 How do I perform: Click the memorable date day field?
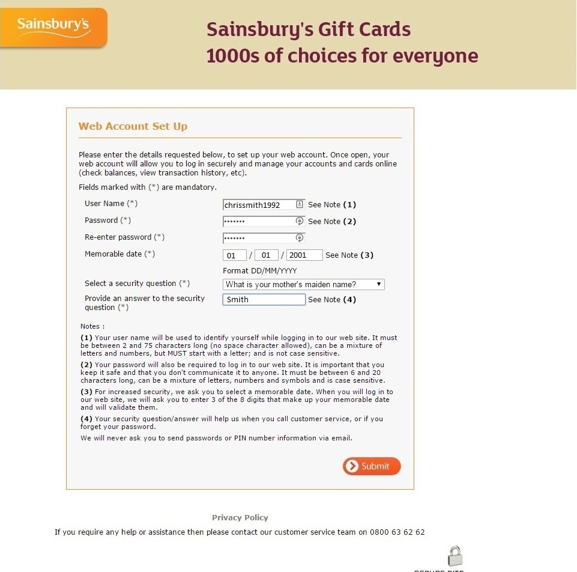coord(235,255)
